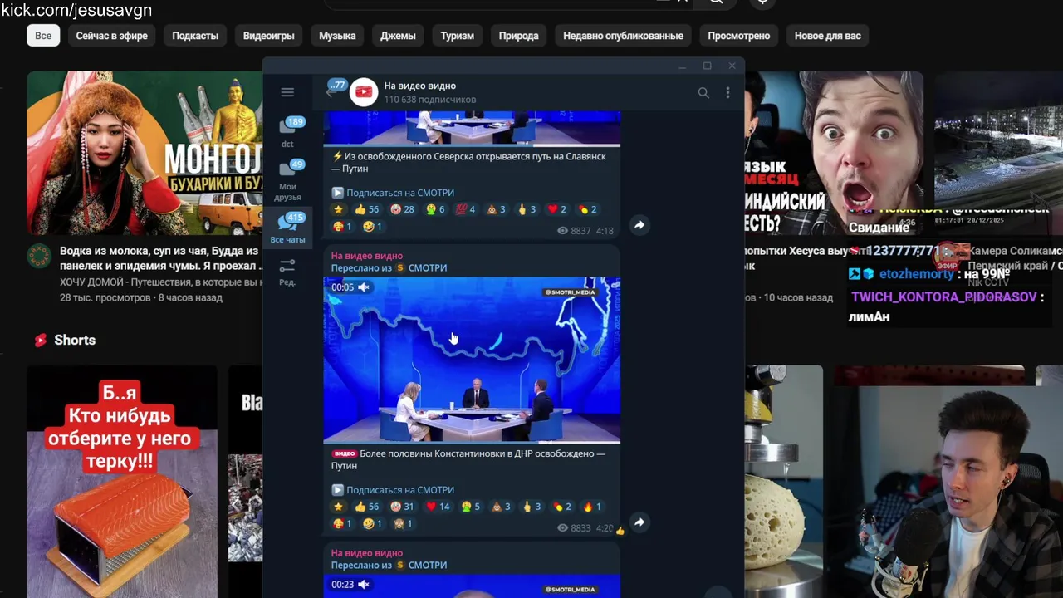The width and height of the screenshot is (1063, 598).
Task: Maximize the Telegram window
Action: click(707, 66)
